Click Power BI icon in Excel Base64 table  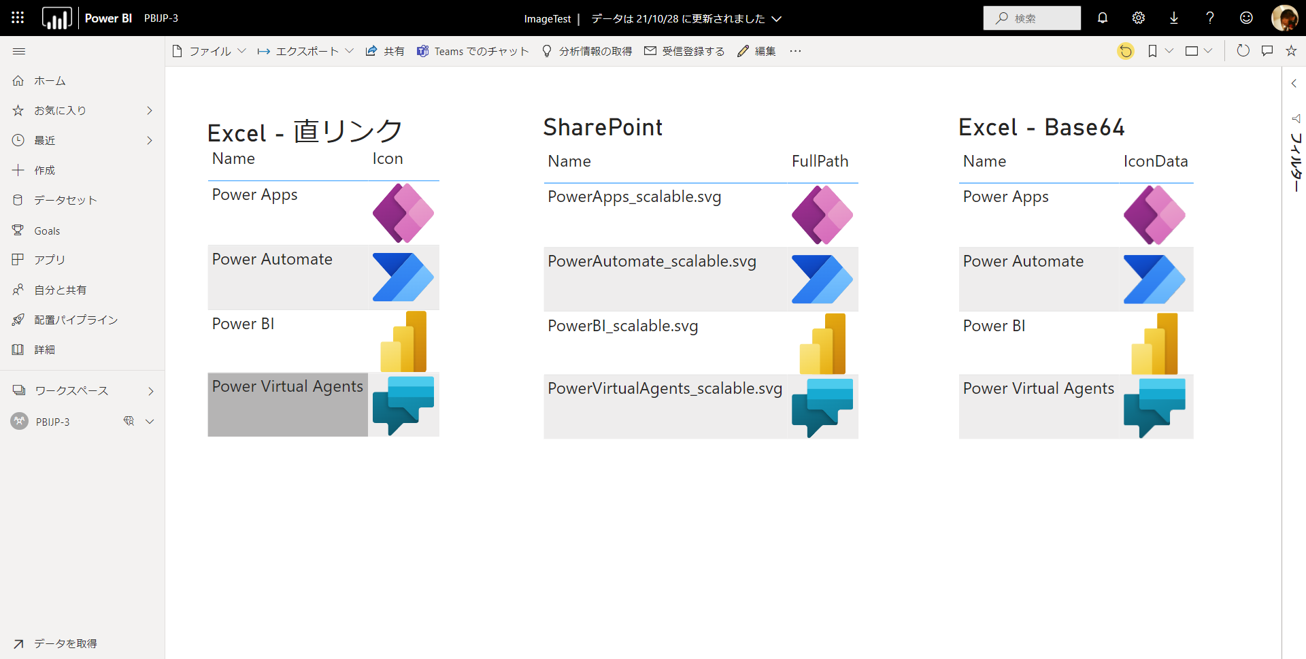(x=1154, y=343)
